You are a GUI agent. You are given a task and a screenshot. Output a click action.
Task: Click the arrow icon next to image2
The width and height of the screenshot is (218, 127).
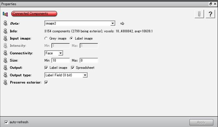pos(122,23)
